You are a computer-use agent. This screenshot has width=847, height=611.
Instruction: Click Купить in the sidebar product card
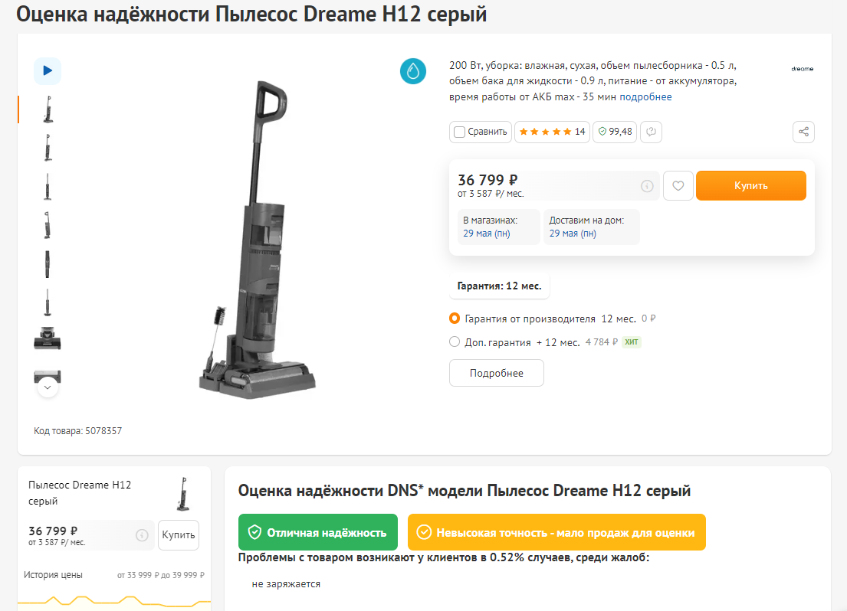(179, 535)
